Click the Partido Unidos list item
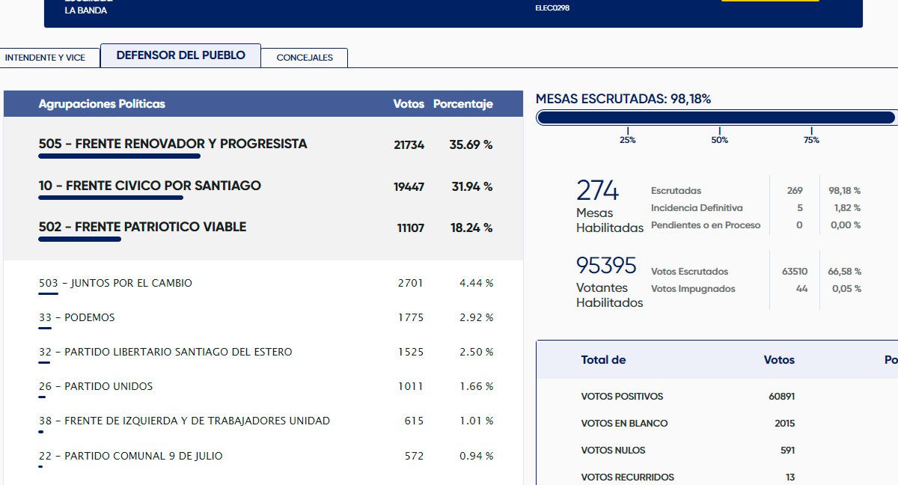This screenshot has width=898, height=485. coord(96,386)
